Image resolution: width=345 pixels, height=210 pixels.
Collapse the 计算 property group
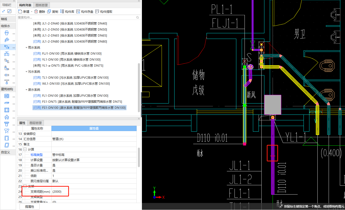25,149
